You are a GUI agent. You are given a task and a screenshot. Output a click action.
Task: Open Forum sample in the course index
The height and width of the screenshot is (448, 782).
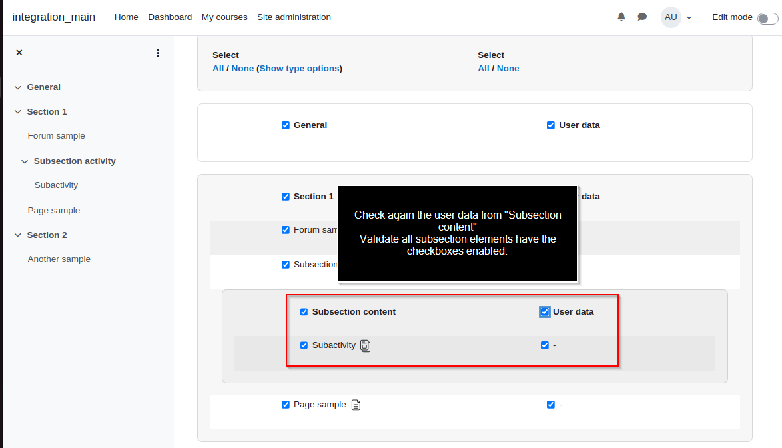coord(57,136)
